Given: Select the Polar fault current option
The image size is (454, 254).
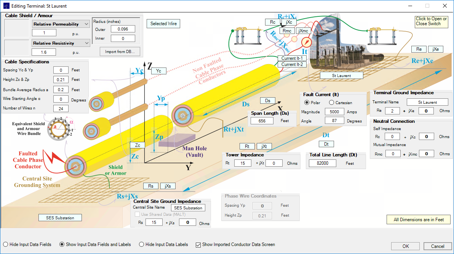Looking at the screenshot, I should point(307,103).
